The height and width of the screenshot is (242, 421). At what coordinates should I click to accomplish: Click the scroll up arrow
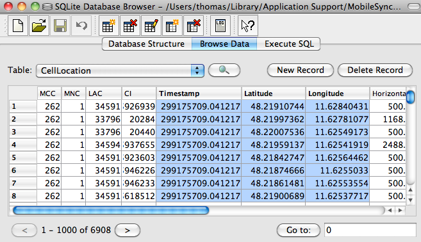tap(411, 190)
